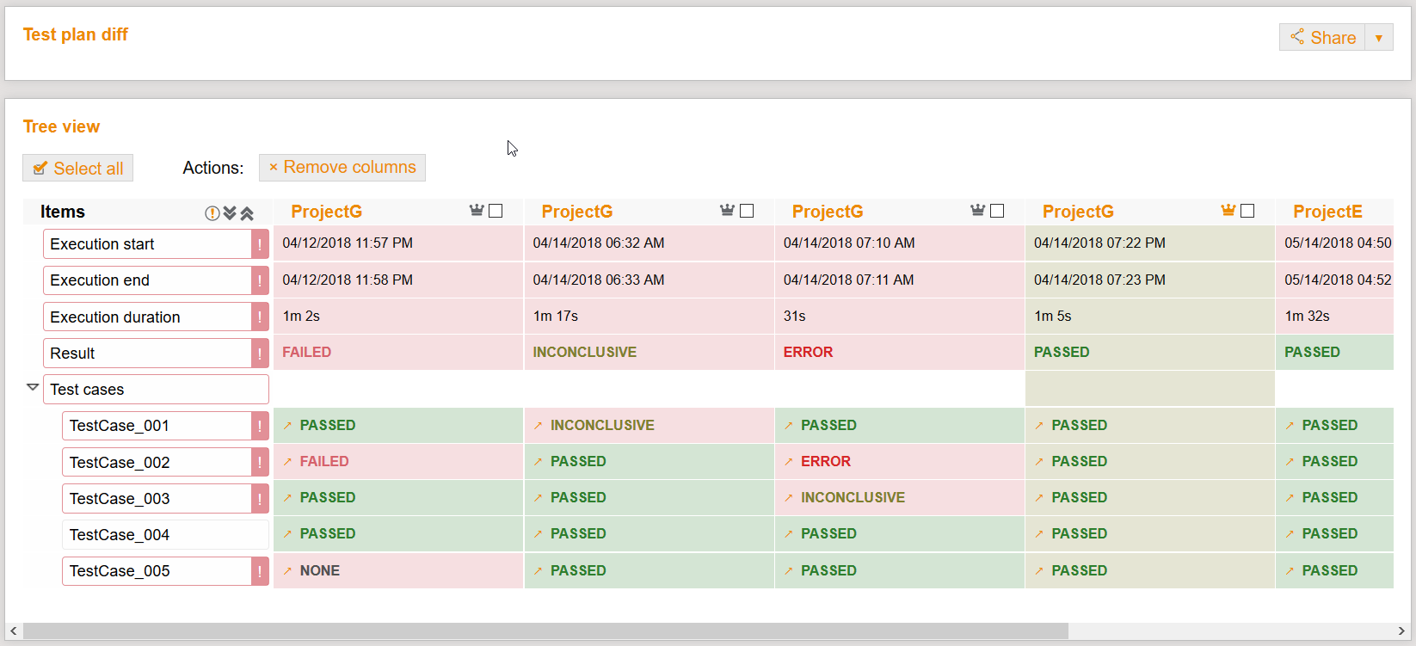
Task: Check the box for ProjectG column started 07:22 PM
Action: [1247, 211]
